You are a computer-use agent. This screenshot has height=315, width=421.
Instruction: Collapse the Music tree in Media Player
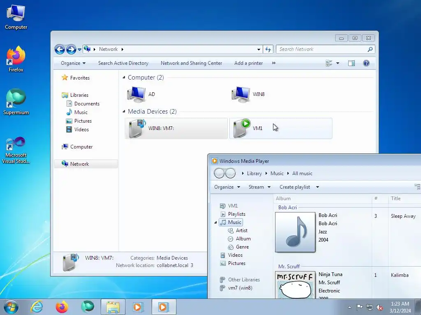215,222
